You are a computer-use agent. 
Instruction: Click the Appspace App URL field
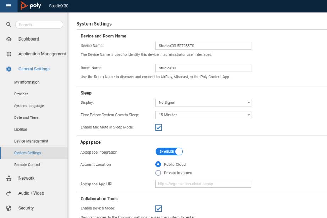tap(203, 184)
